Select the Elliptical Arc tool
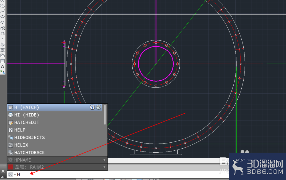 3,22
